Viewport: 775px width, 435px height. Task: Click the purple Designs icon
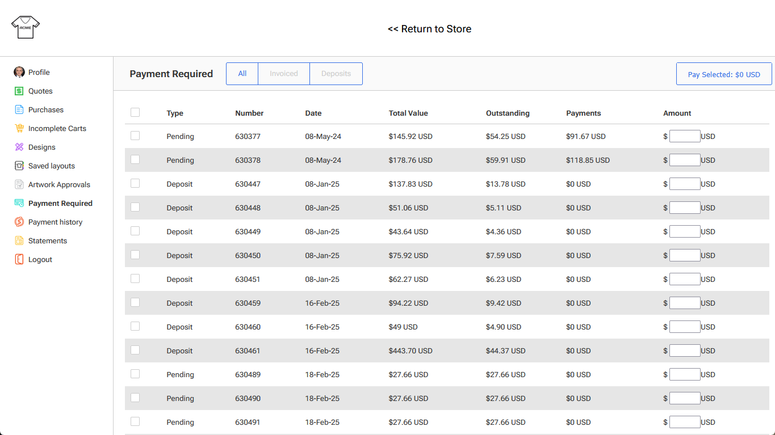click(19, 147)
